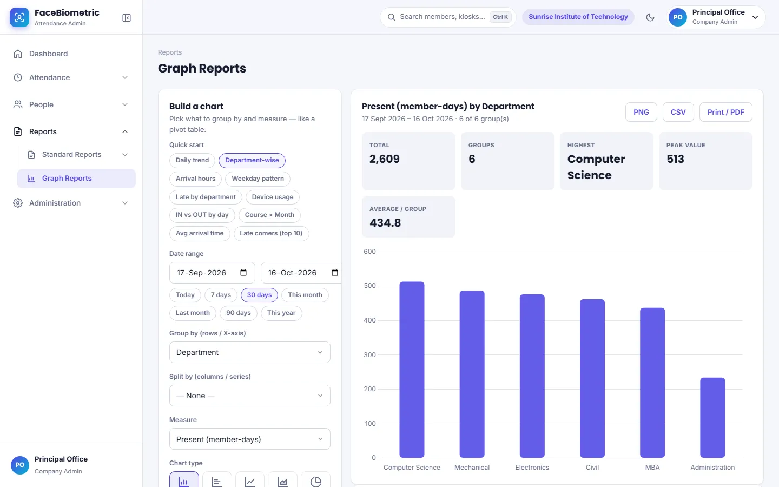Open the Split by dropdown
779x487 pixels.
pyautogui.click(x=250, y=396)
